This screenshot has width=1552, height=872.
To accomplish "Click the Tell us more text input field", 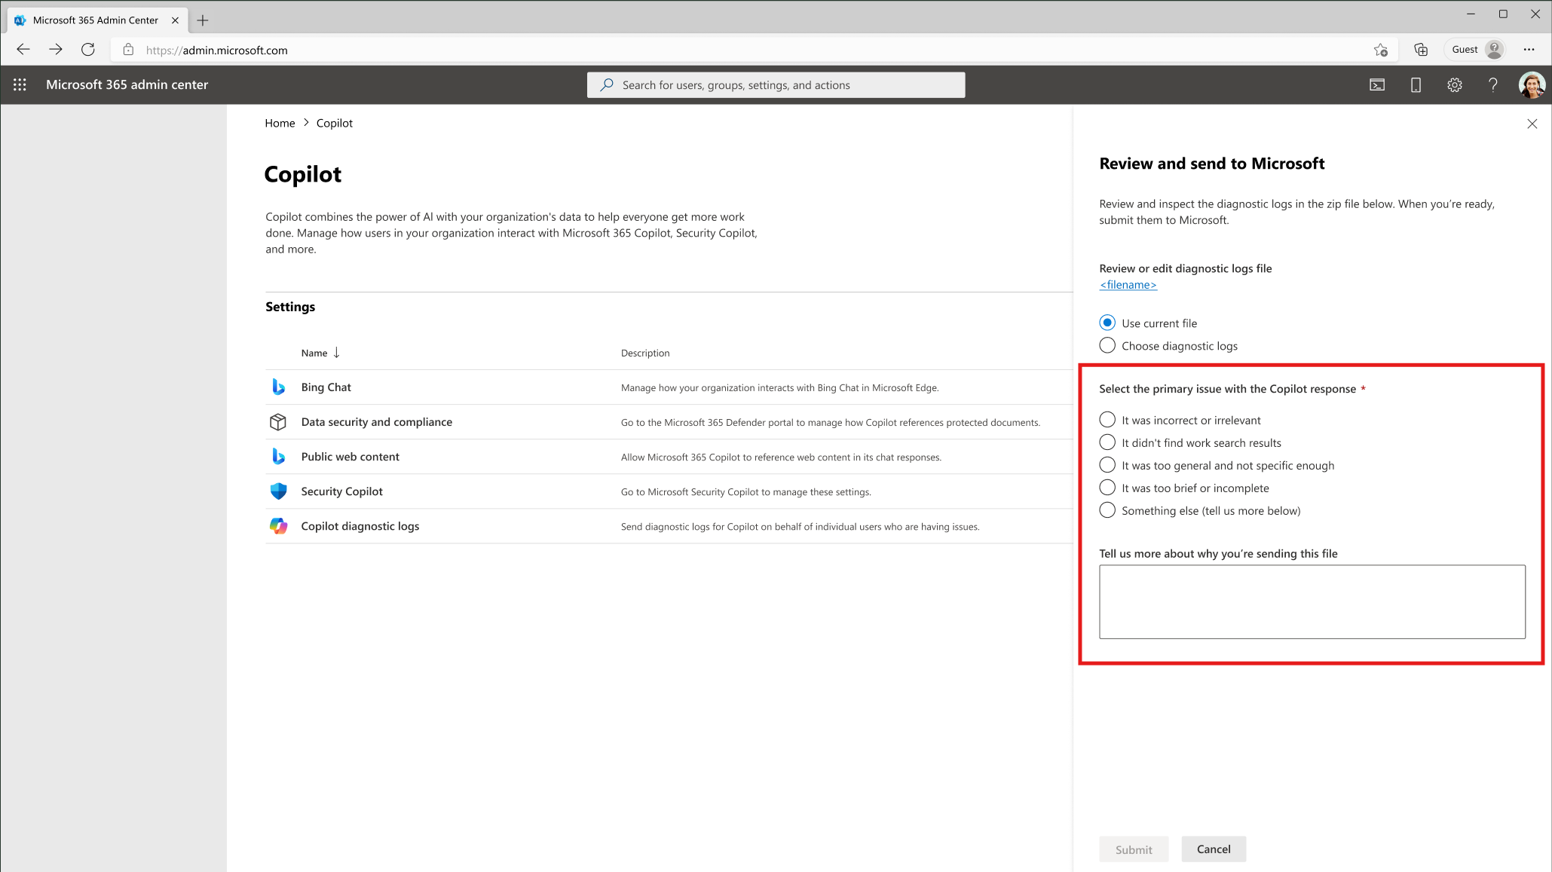I will pos(1312,601).
